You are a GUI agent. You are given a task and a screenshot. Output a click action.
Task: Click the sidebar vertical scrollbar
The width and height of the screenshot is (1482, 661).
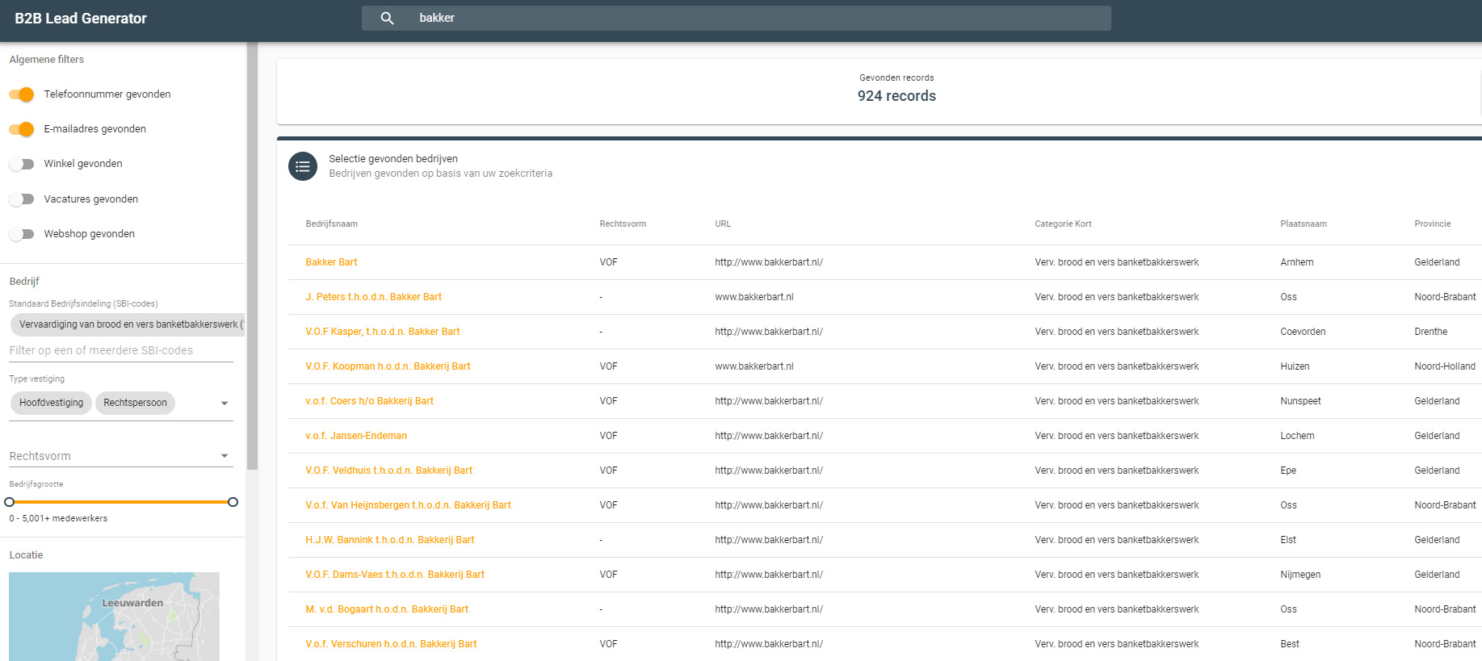click(x=252, y=256)
